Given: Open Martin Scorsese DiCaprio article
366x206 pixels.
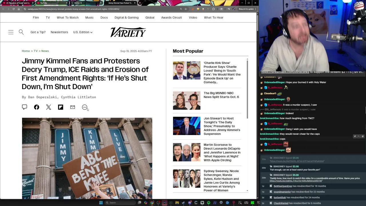Looking at the screenshot, I should point(222,152).
